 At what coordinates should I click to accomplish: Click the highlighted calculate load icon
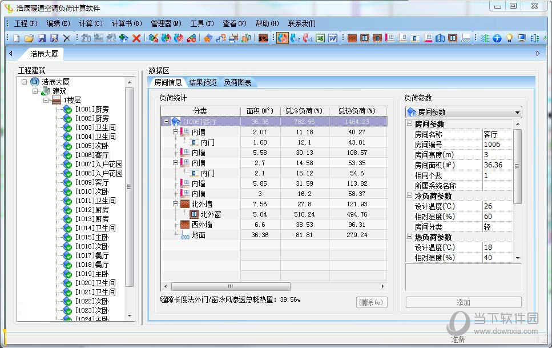[283, 38]
